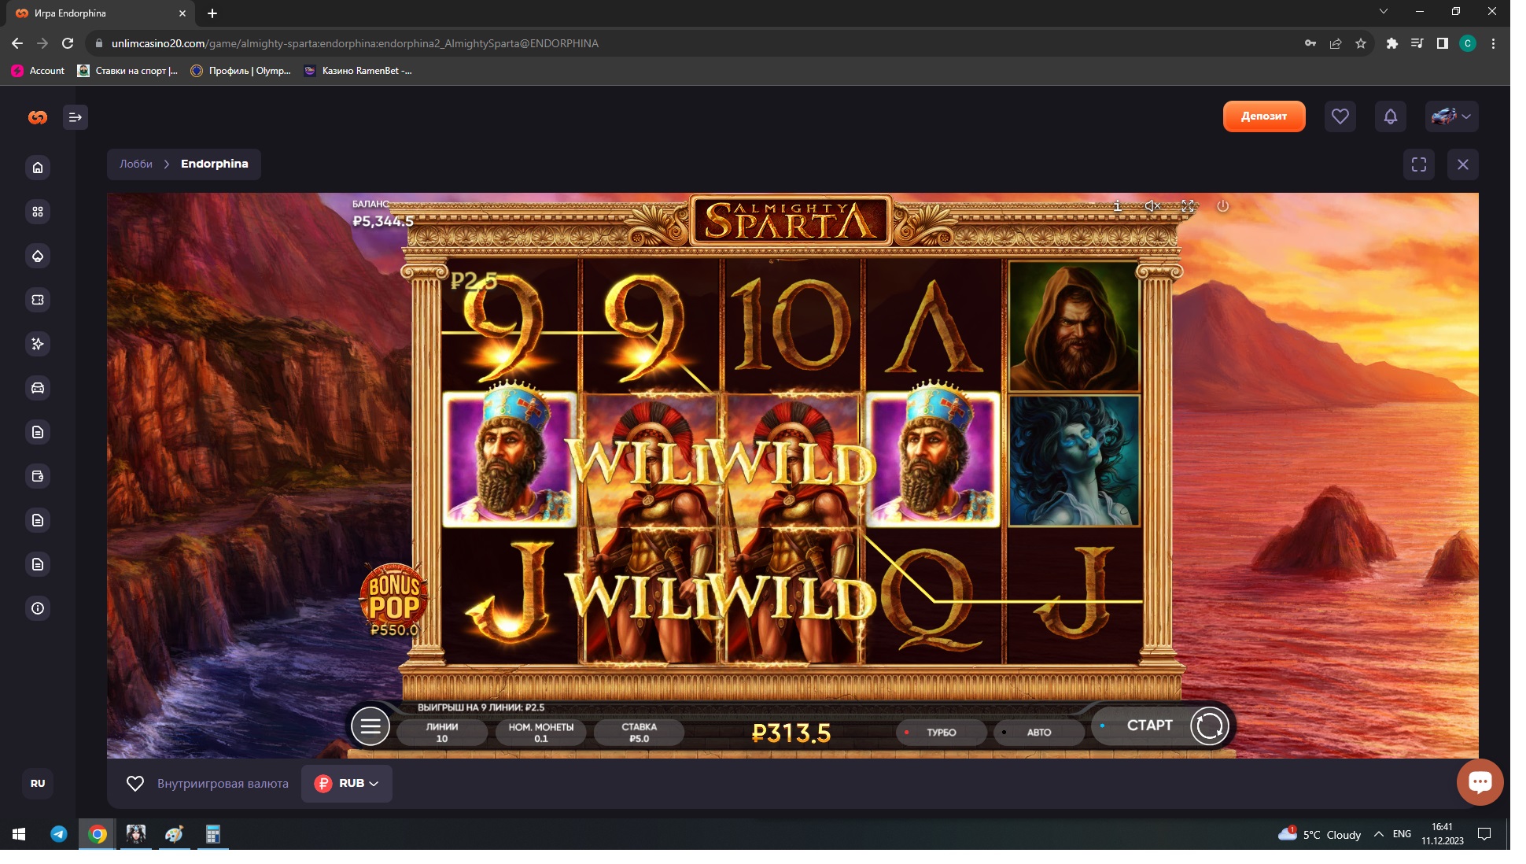Toggle the Турбо mode
1526x864 pixels.
[941, 733]
